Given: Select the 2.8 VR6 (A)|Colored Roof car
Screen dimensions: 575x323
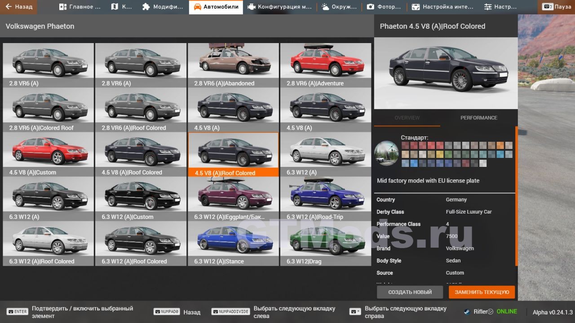Looking at the screenshot, I should pyautogui.click(x=48, y=109).
